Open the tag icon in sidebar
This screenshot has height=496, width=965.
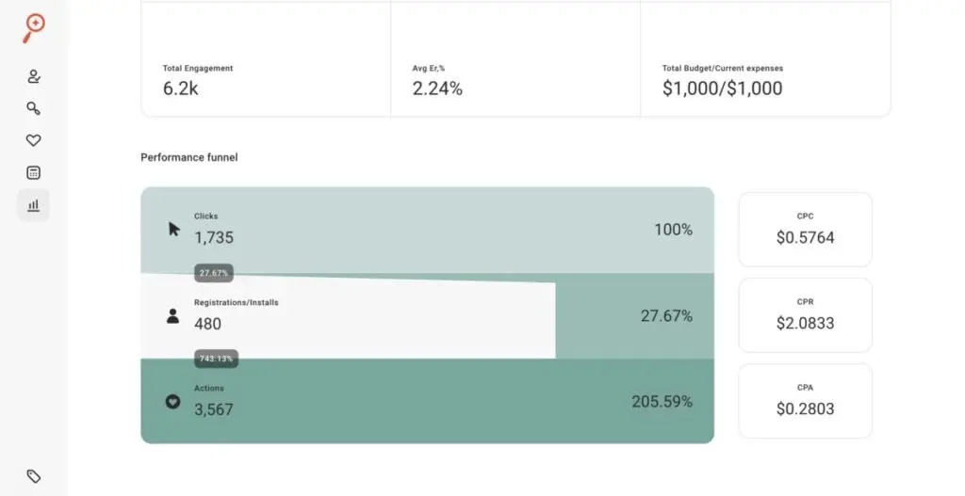(34, 476)
